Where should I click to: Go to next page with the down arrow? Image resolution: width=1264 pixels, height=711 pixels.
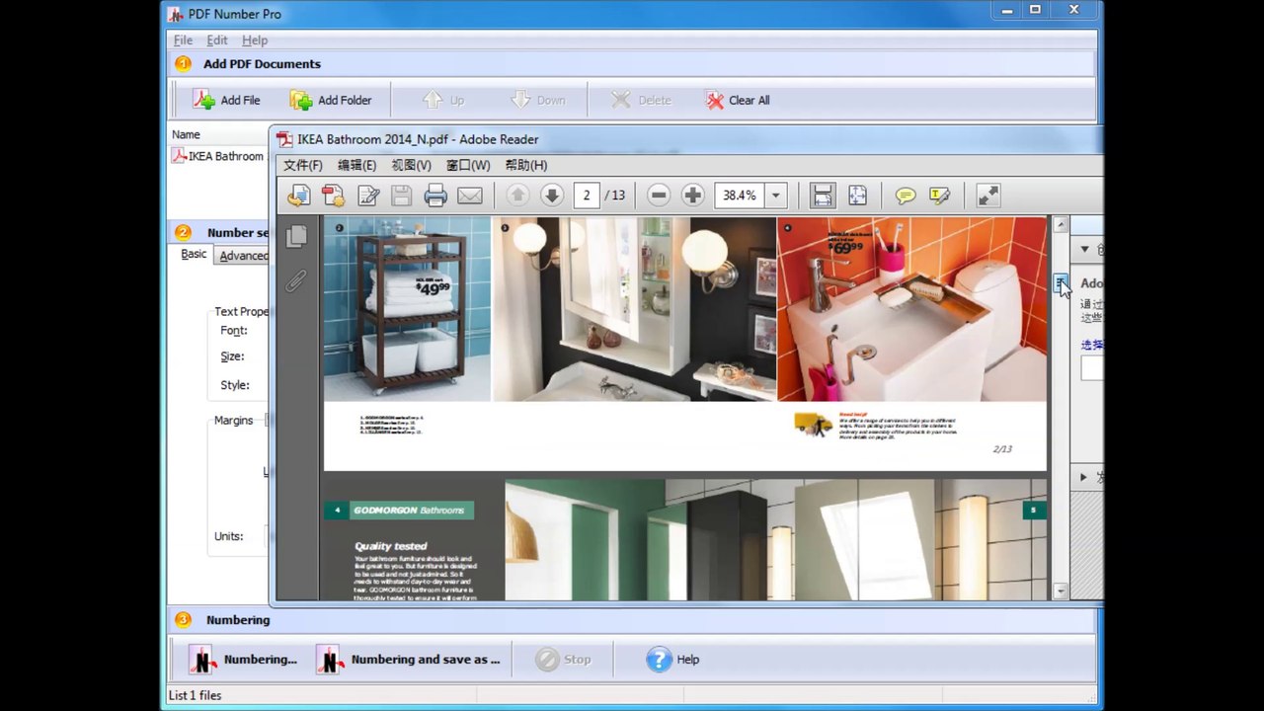click(x=552, y=196)
